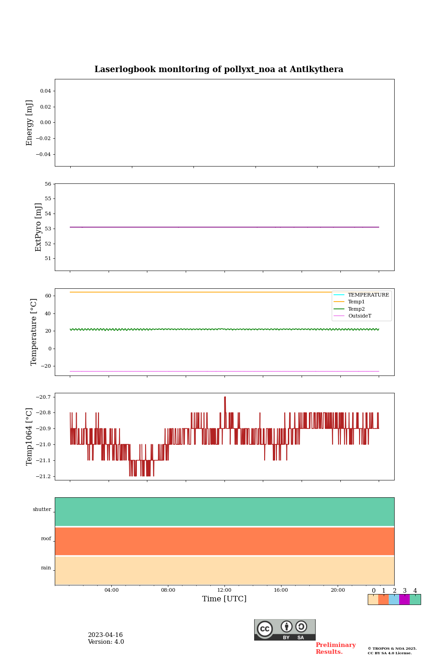Click the 20:00 time tick label

338,590
